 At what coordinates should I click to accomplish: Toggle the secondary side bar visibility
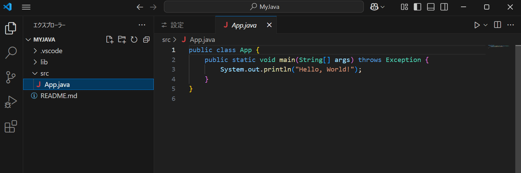point(444,7)
